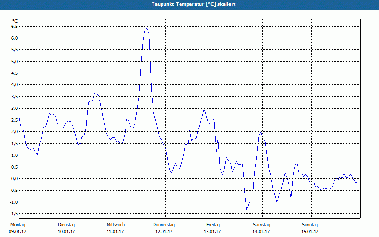Image resolution: width=379 pixels, height=237 pixels.
Task: Click the date '15.01.17'
Action: coord(310,232)
